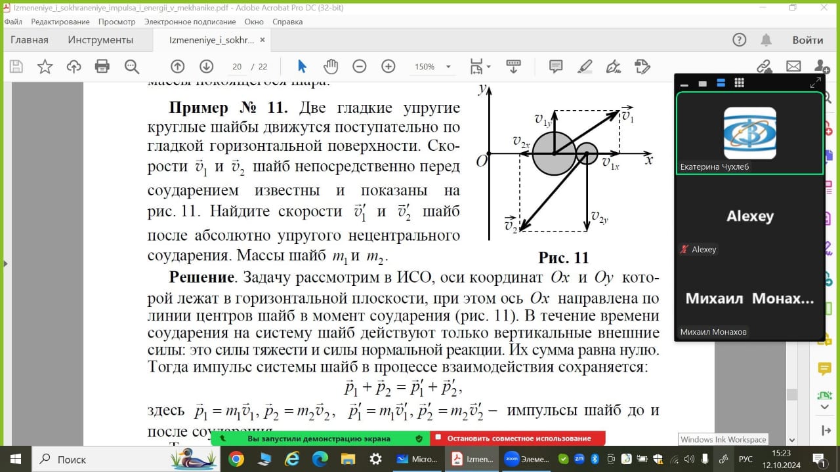Go to the next page with down arrow

click(206, 66)
